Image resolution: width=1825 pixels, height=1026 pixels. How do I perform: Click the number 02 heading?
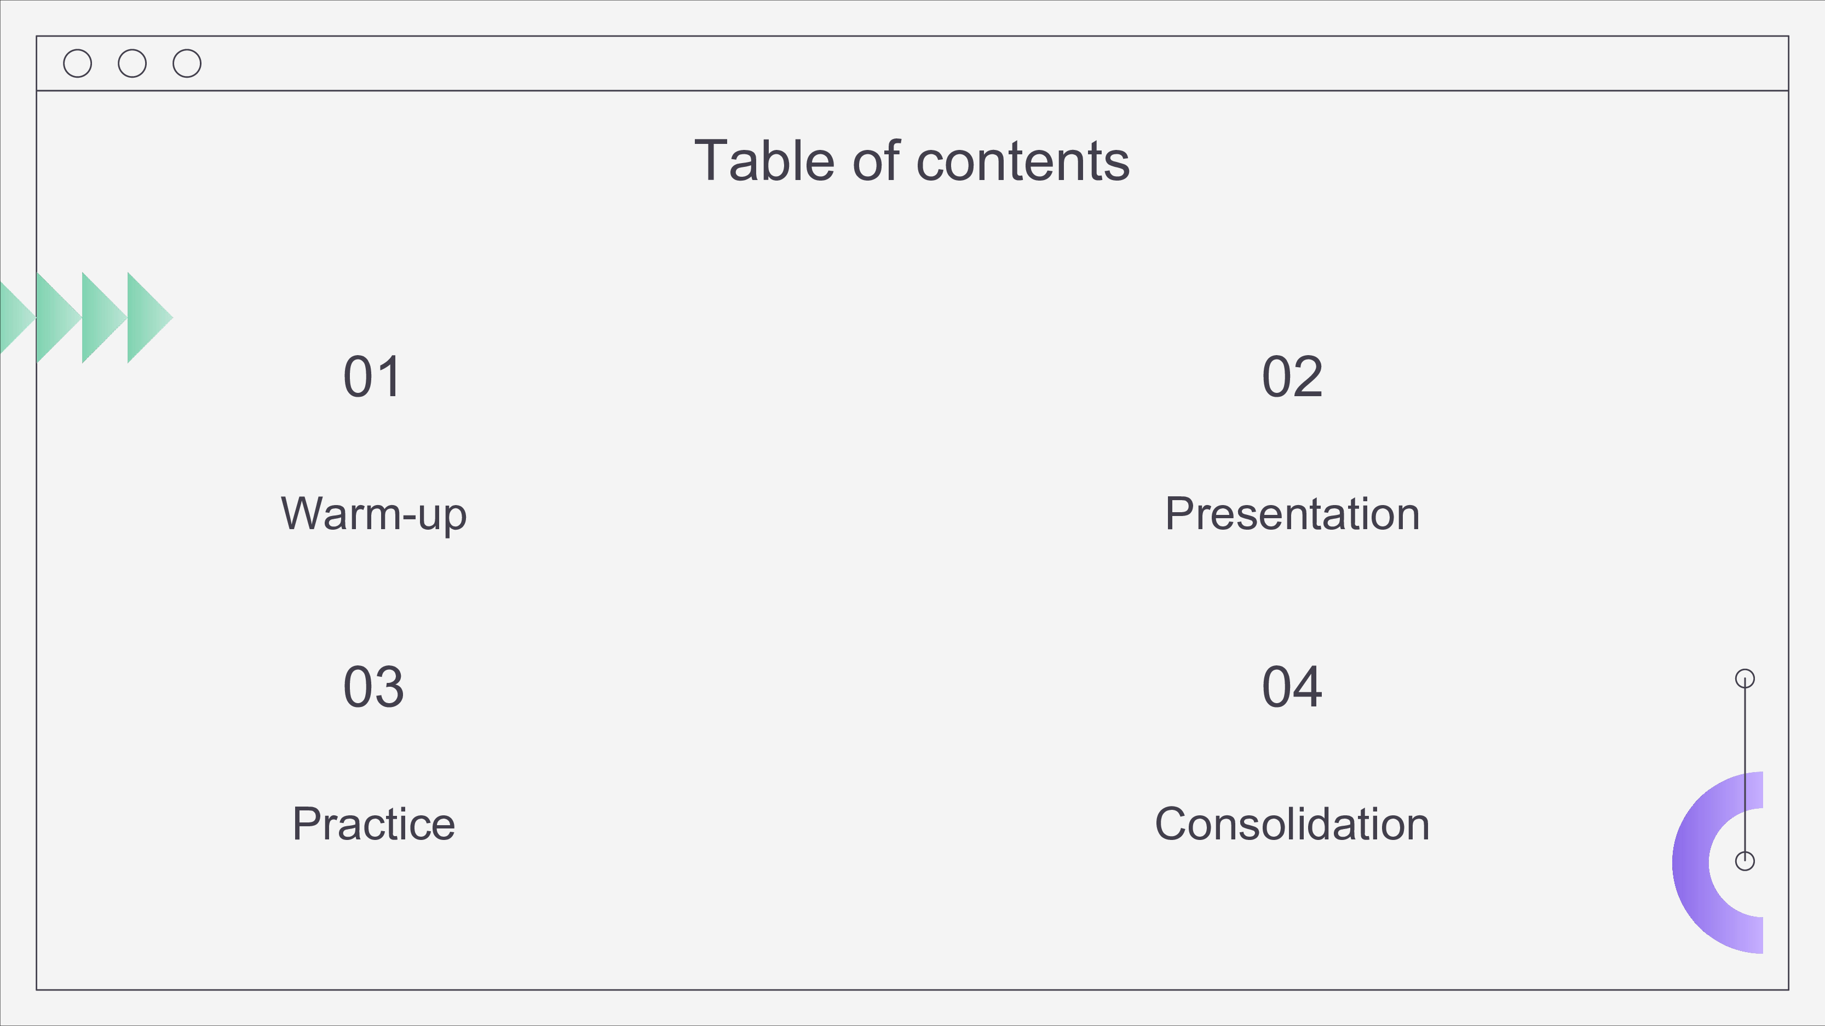(x=1292, y=376)
